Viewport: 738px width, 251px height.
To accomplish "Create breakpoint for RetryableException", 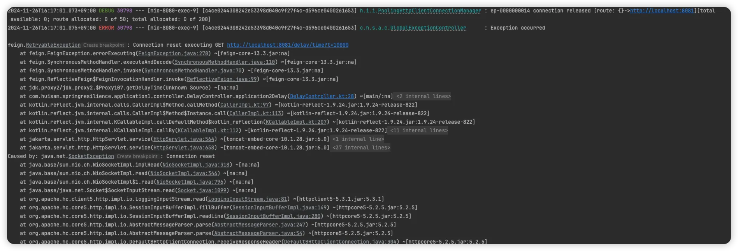I will (104, 45).
